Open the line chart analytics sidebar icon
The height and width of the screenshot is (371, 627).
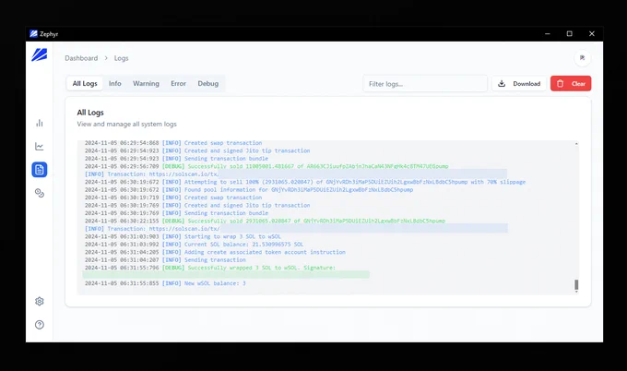coord(39,146)
